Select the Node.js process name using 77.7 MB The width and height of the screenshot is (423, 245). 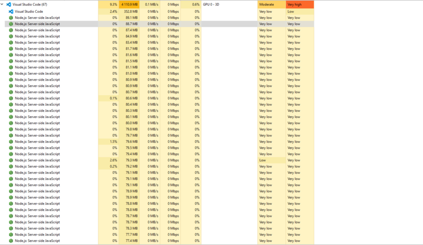click(37, 234)
